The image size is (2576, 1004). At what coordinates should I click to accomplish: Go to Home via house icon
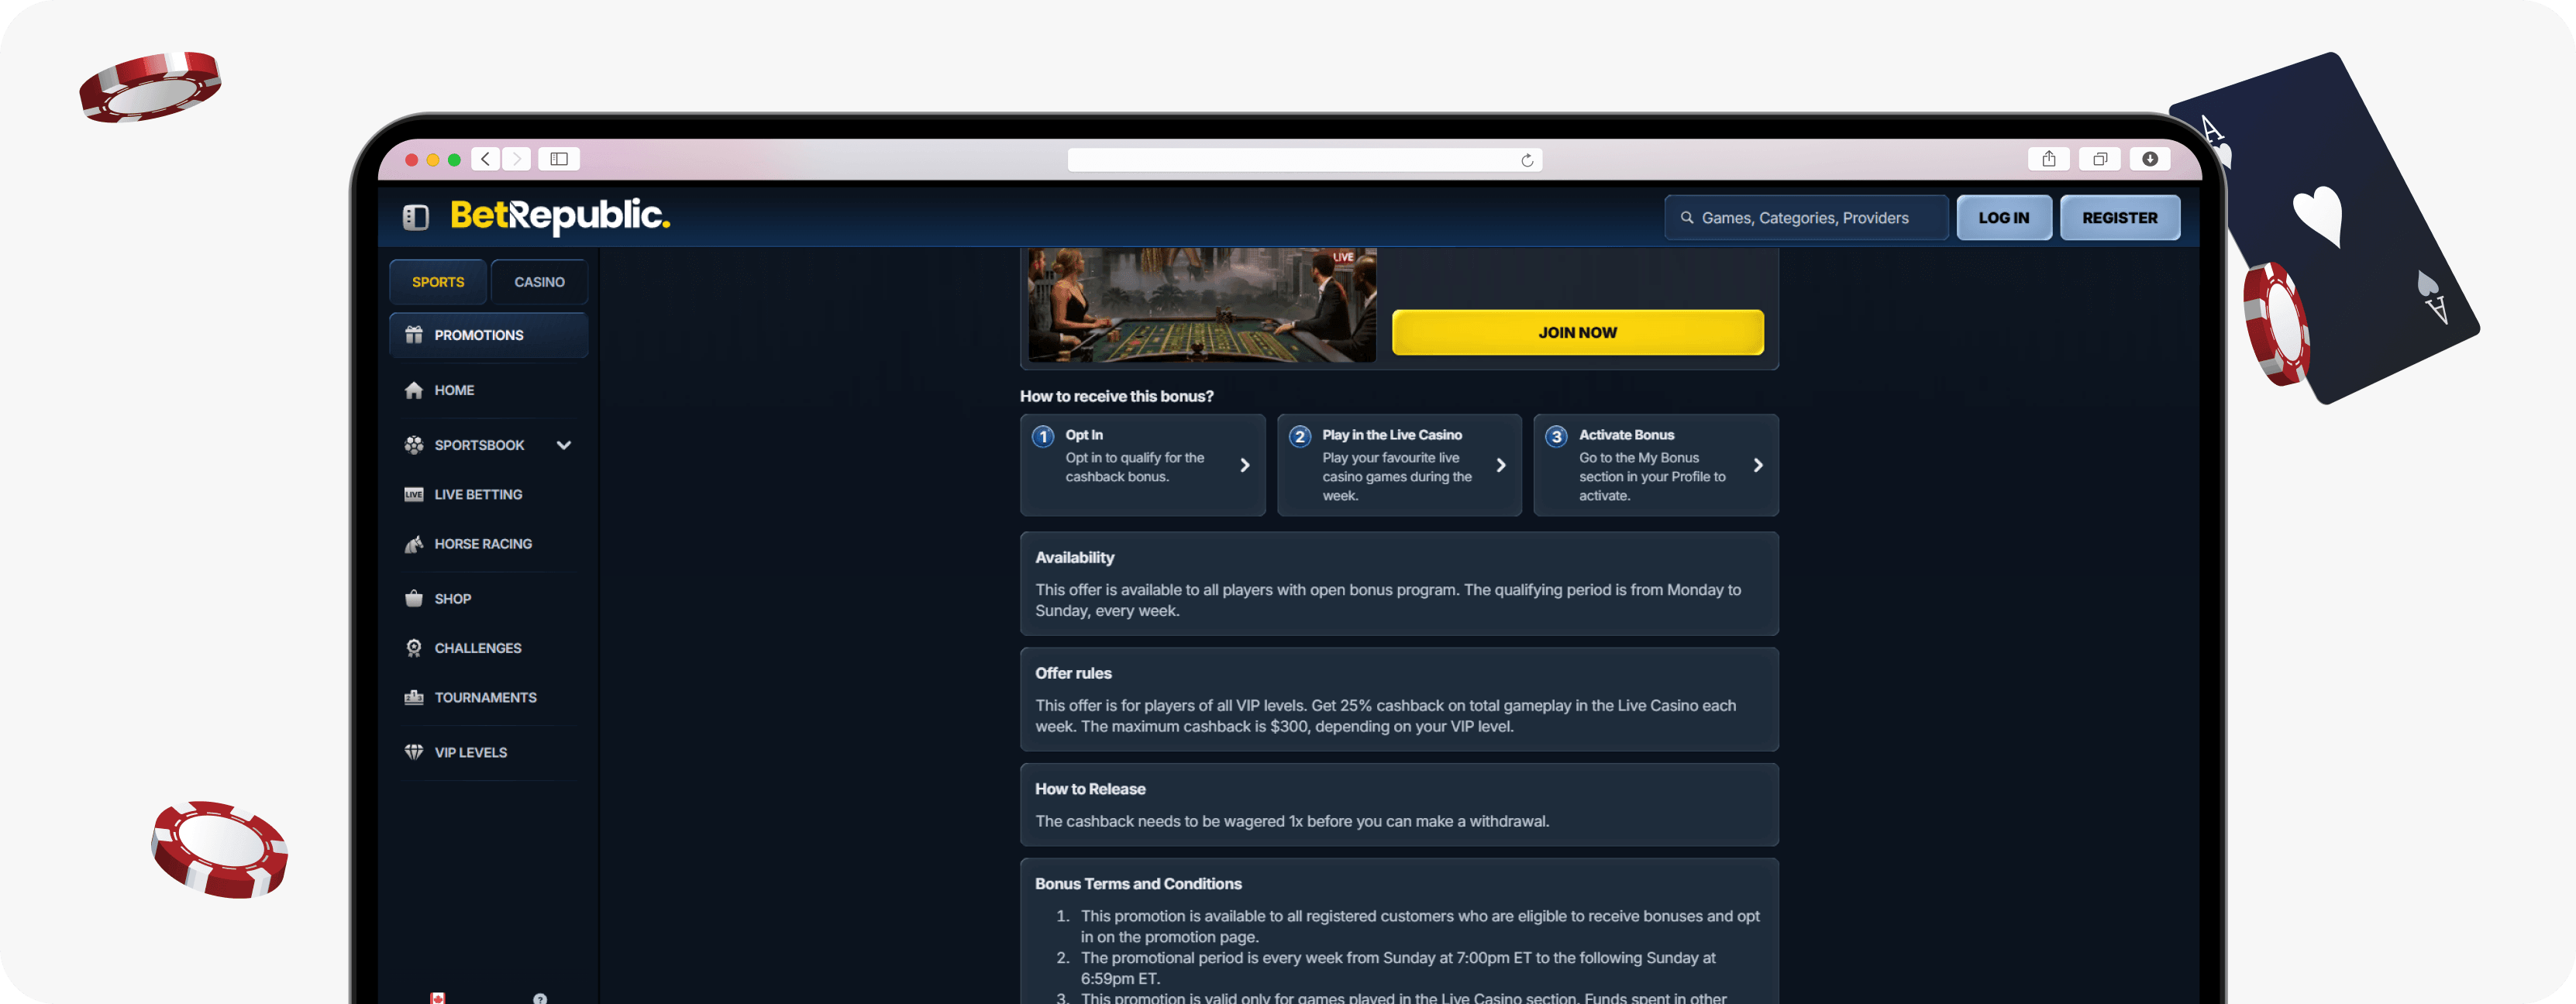coord(414,390)
